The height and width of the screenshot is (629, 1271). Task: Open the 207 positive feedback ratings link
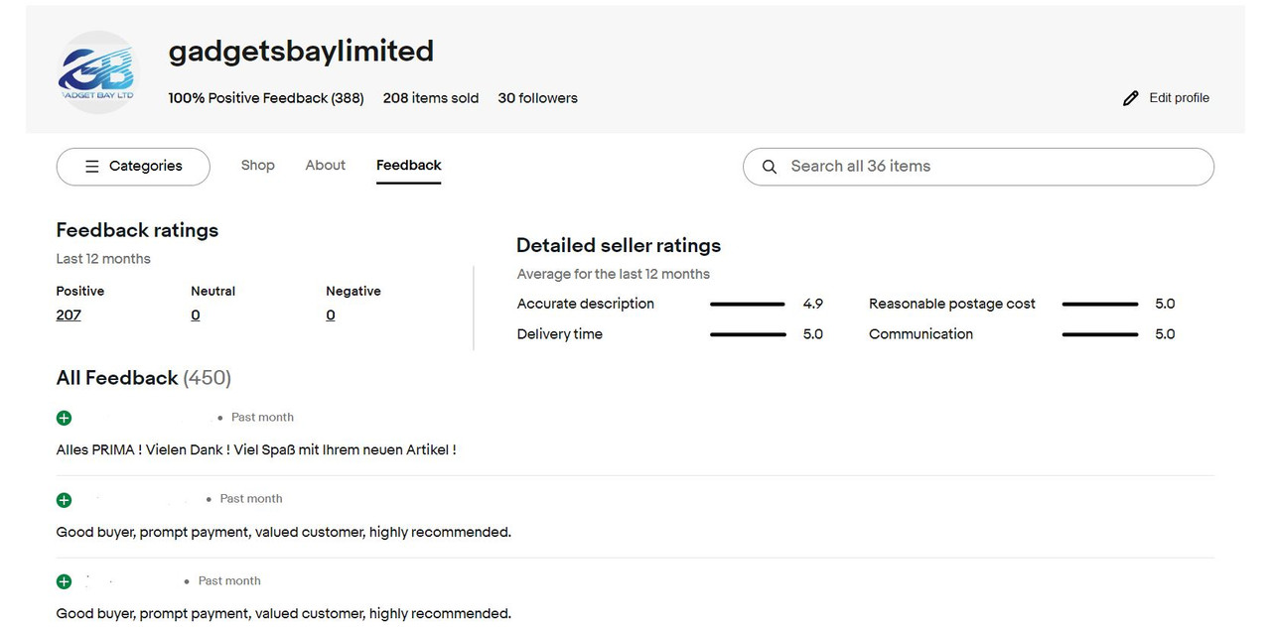[69, 315]
